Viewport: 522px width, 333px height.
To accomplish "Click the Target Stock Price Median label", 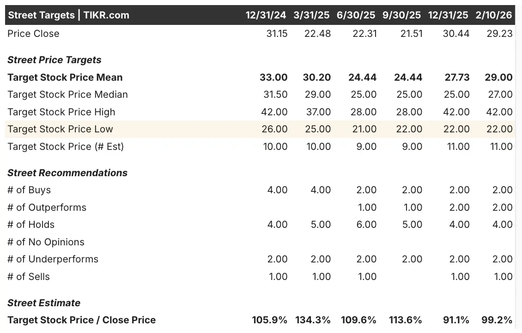I will 67,95.
